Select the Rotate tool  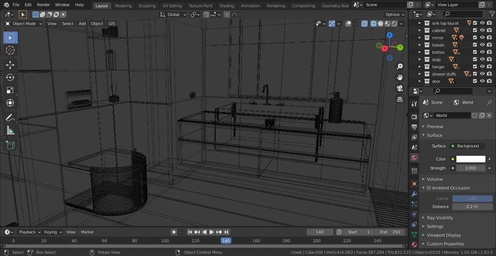[10, 77]
